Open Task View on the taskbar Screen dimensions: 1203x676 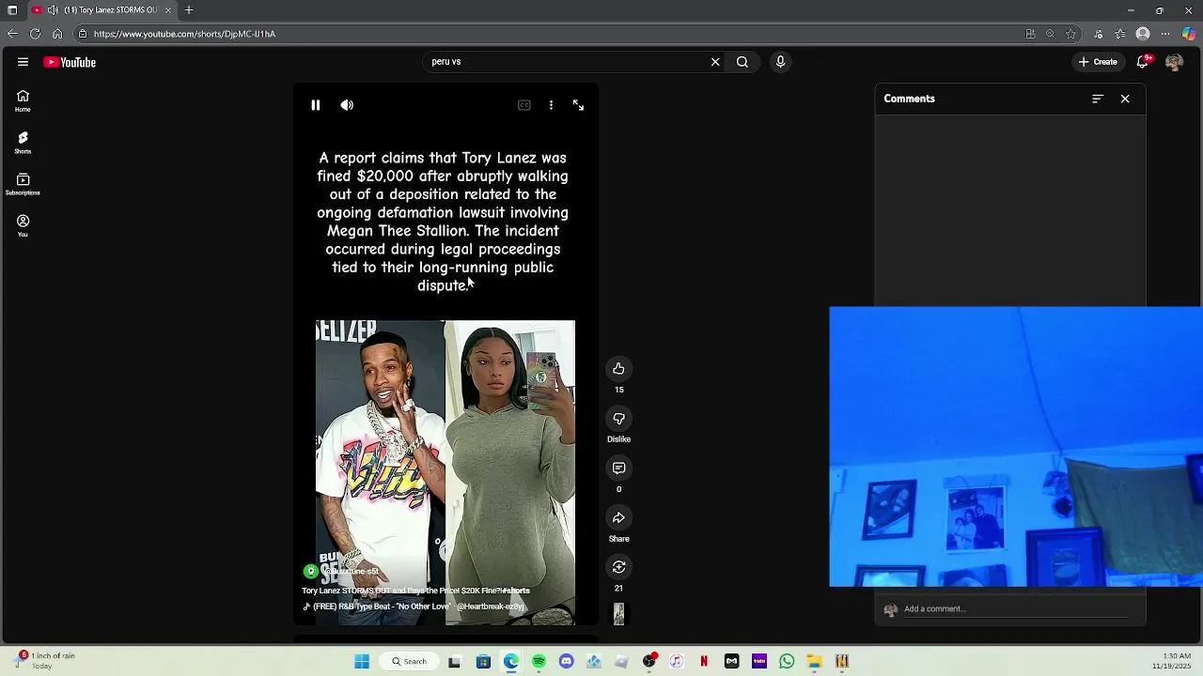click(x=455, y=662)
